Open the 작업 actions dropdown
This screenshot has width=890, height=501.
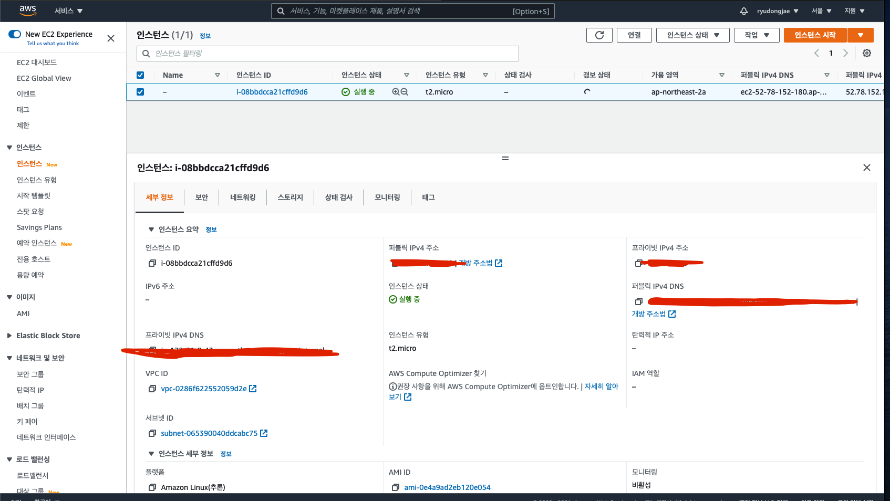pyautogui.click(x=757, y=35)
